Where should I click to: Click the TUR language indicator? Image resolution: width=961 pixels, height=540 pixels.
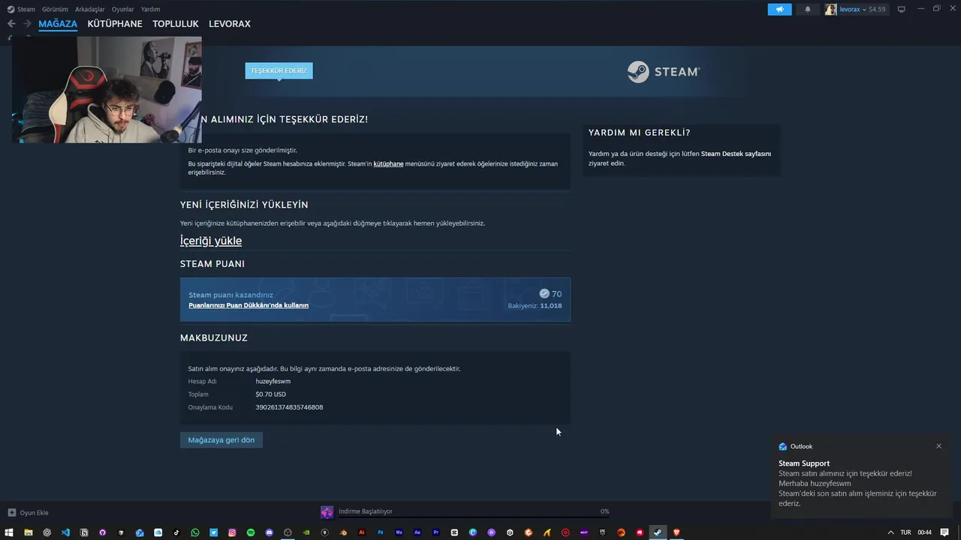(x=905, y=532)
